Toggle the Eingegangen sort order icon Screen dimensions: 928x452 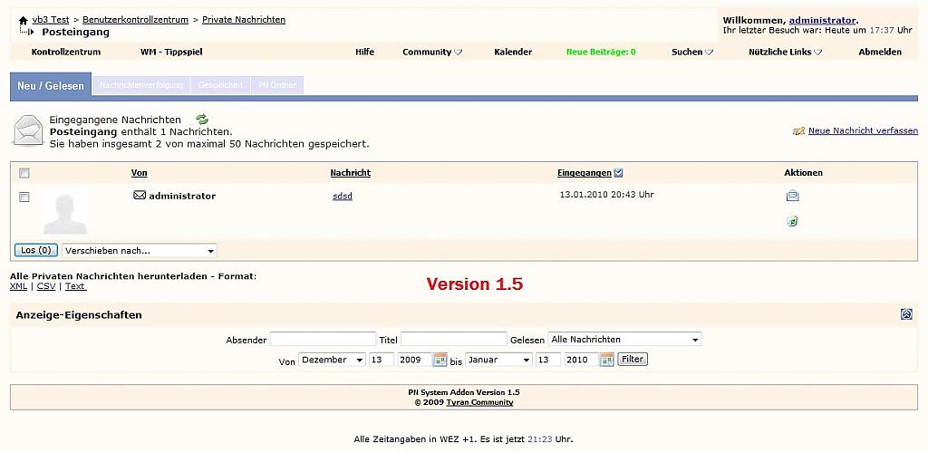point(618,173)
